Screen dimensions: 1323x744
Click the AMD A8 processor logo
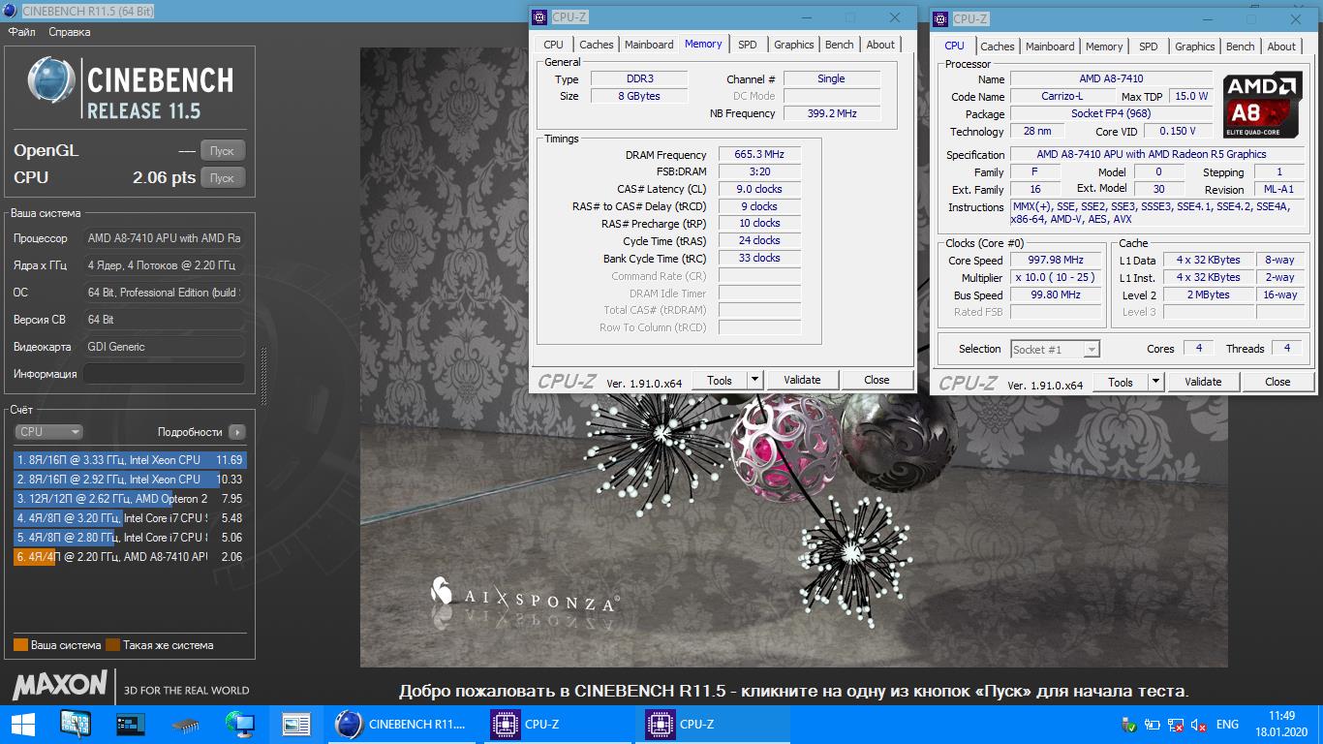[1263, 104]
